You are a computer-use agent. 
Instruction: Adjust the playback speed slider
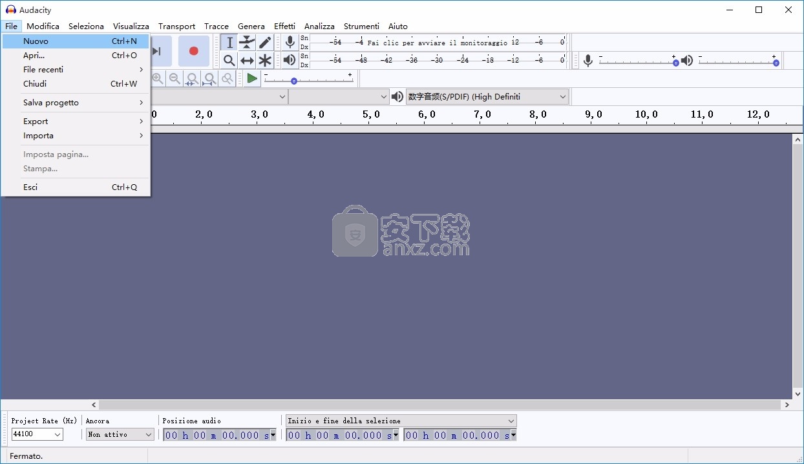(308, 79)
